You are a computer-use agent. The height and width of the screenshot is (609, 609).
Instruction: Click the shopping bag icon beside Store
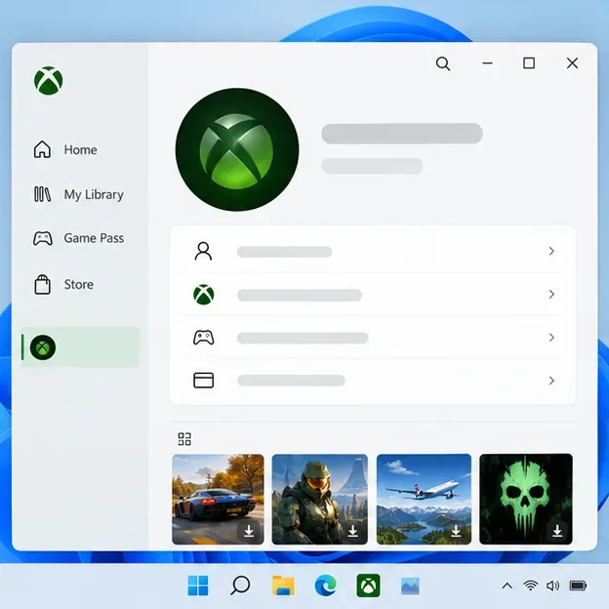(x=42, y=284)
